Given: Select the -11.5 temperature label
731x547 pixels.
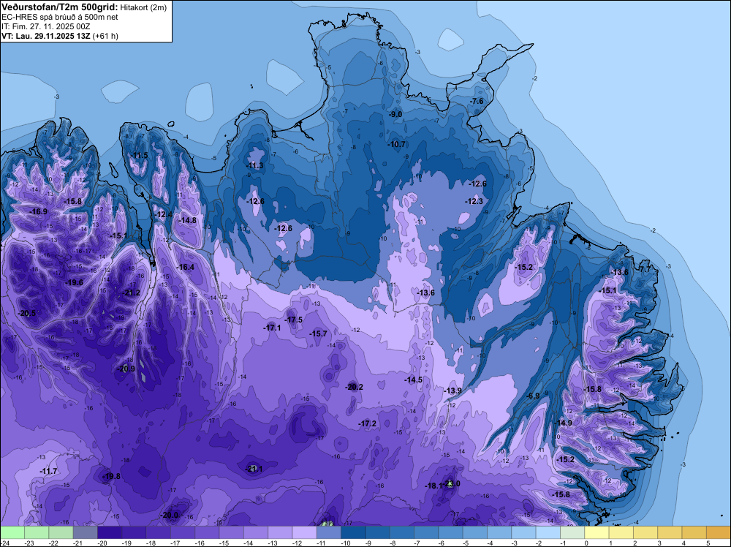Looking at the screenshot, I should click(139, 155).
